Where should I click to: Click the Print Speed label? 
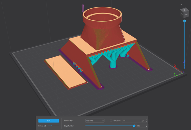42,126
